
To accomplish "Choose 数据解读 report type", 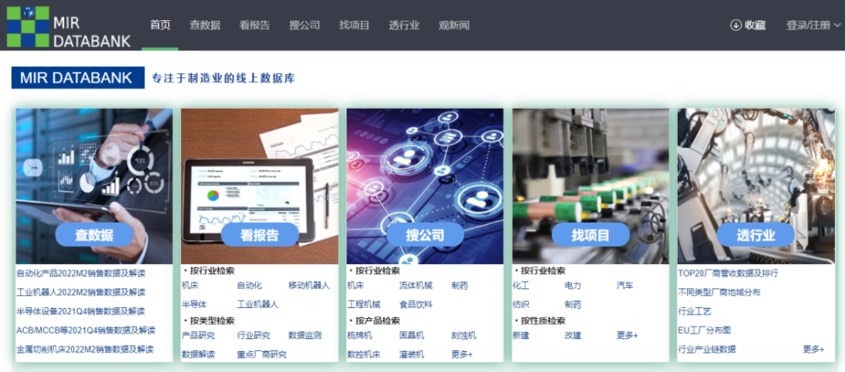I will point(199,354).
